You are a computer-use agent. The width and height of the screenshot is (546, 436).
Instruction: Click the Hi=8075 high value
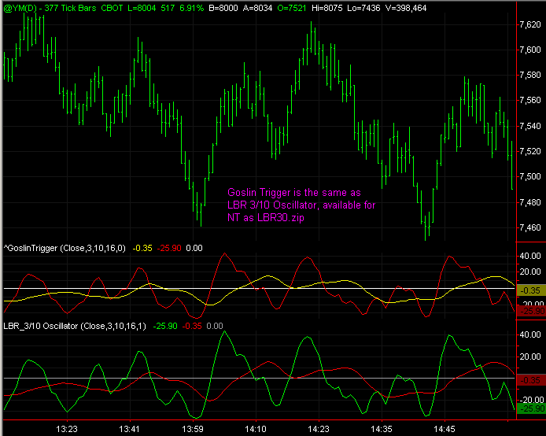click(x=327, y=8)
